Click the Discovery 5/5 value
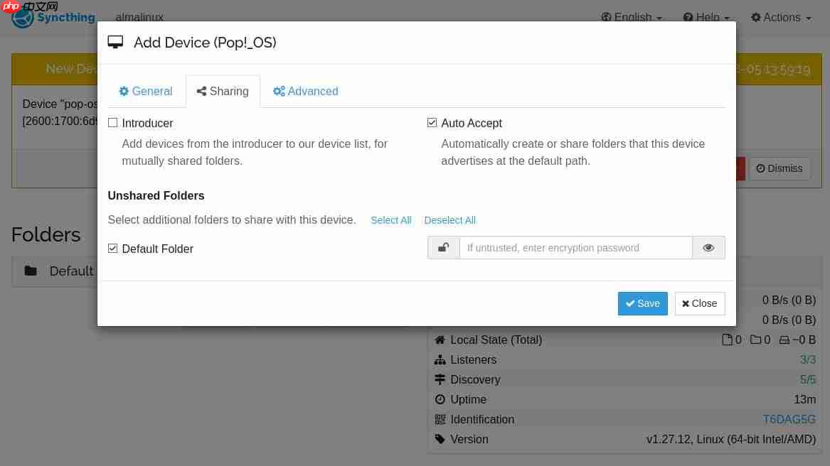Image resolution: width=830 pixels, height=466 pixels. [x=808, y=380]
